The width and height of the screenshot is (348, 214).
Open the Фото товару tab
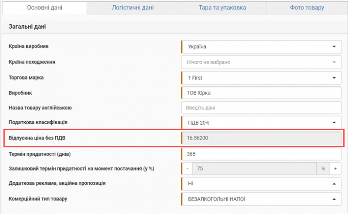[307, 8]
